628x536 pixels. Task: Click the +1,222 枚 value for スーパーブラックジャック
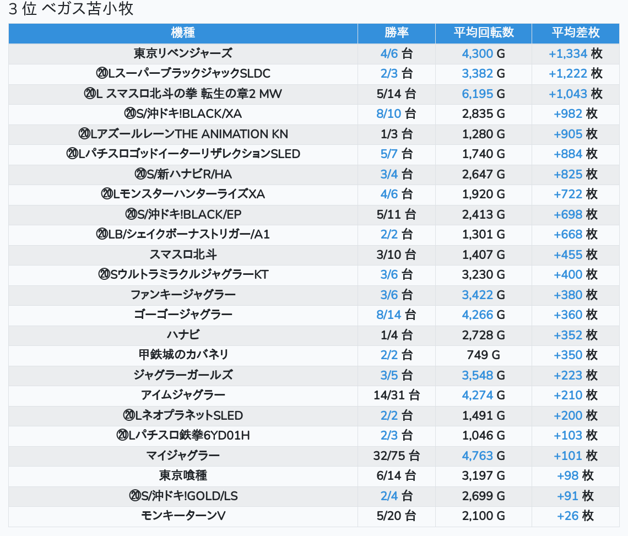(x=575, y=73)
